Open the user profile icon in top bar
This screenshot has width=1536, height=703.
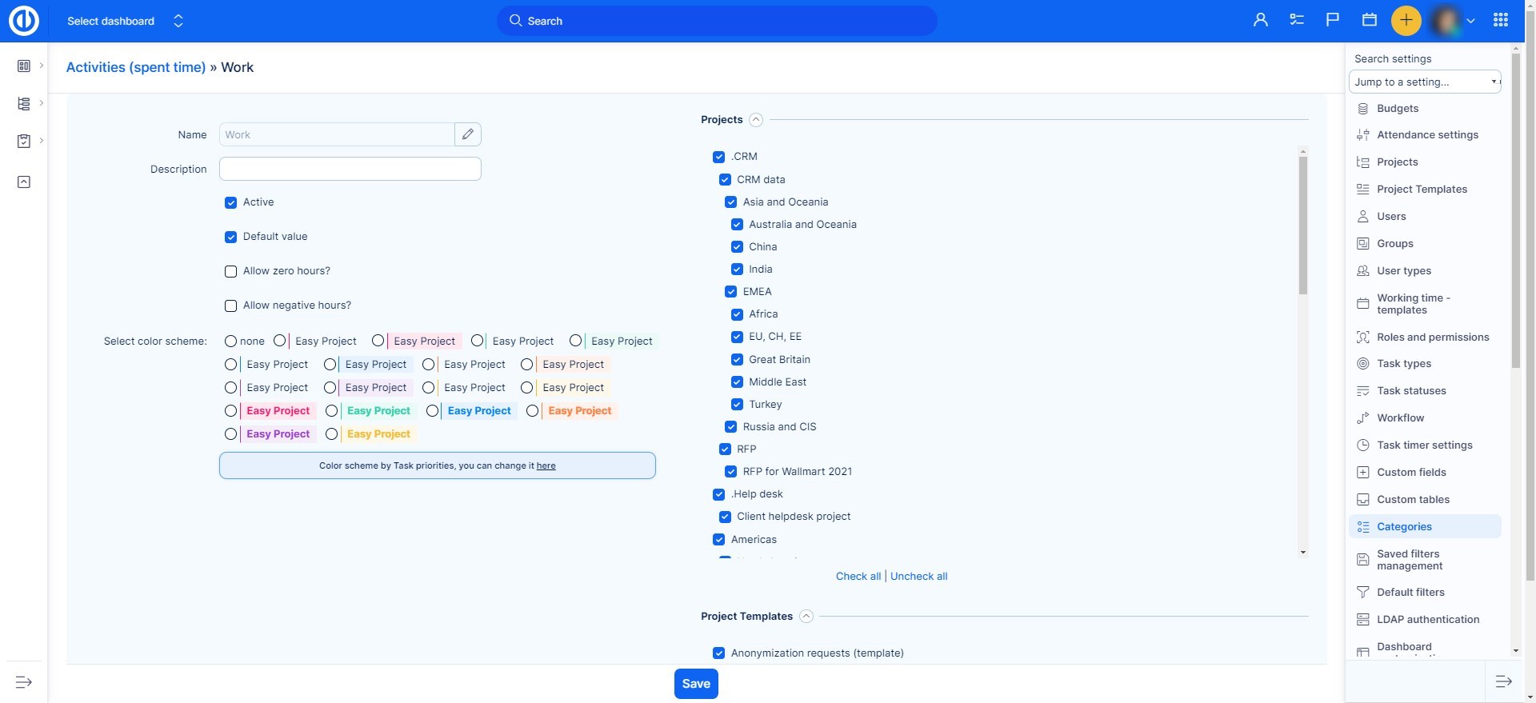pos(1260,21)
